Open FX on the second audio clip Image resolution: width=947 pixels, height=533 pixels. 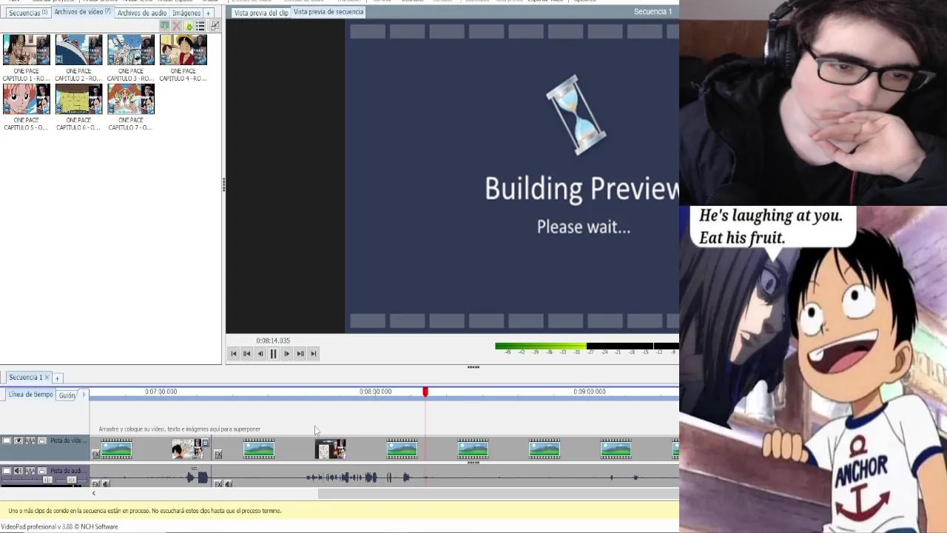click(x=218, y=484)
